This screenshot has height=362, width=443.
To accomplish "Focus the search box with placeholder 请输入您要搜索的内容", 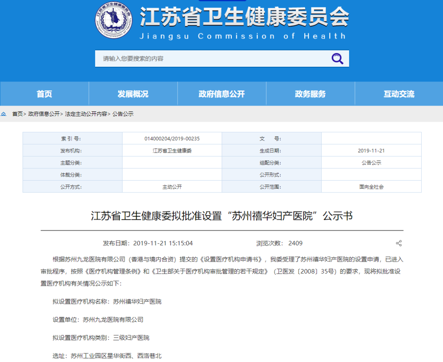I will click(x=213, y=59).
